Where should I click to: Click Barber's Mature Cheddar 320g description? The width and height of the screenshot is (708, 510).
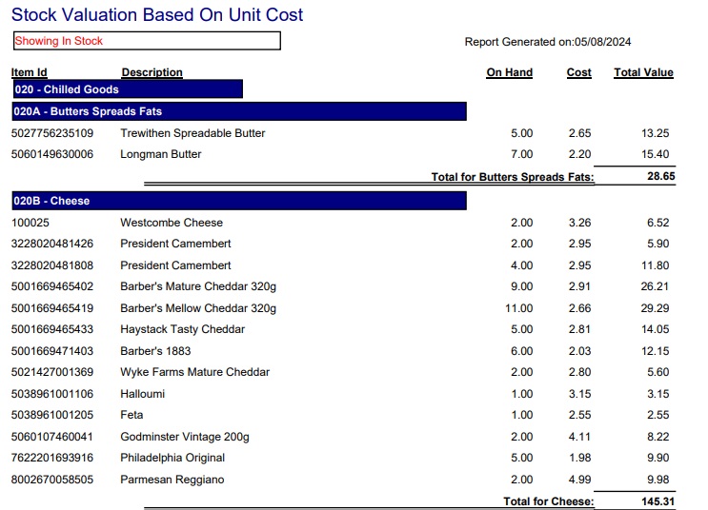[x=198, y=286]
